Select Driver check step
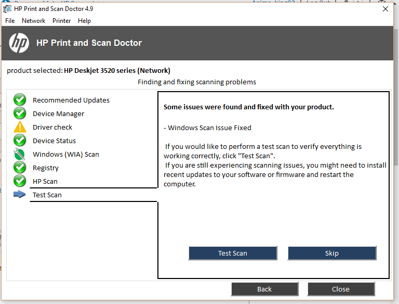Viewport: 399px width, 304px height. tap(52, 127)
